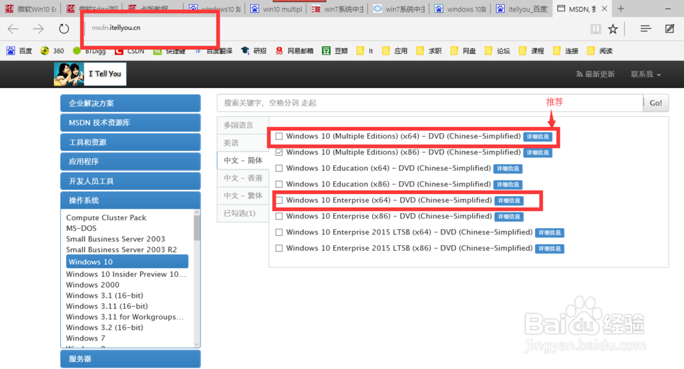Viewport: 684px width, 369px height.
Task: Select Compute Cluster Pack in list
Action: (x=106, y=217)
